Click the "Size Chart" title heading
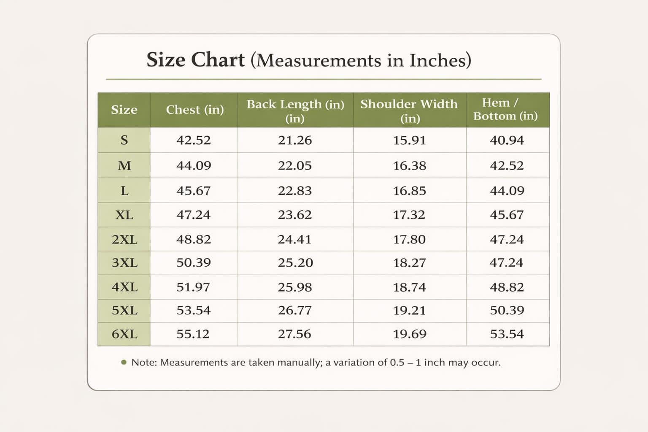Screen dimensions: 648x432 click(308, 60)
